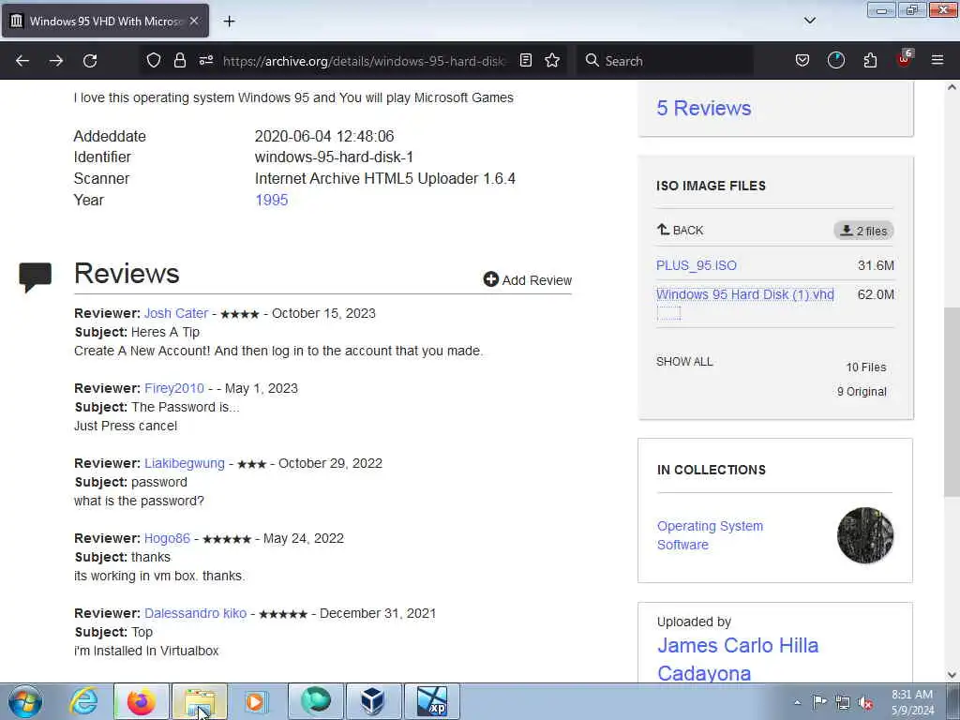Screen dimensions: 960x720
Task: Open the Extensions puzzle icon
Action: pyautogui.click(x=870, y=60)
